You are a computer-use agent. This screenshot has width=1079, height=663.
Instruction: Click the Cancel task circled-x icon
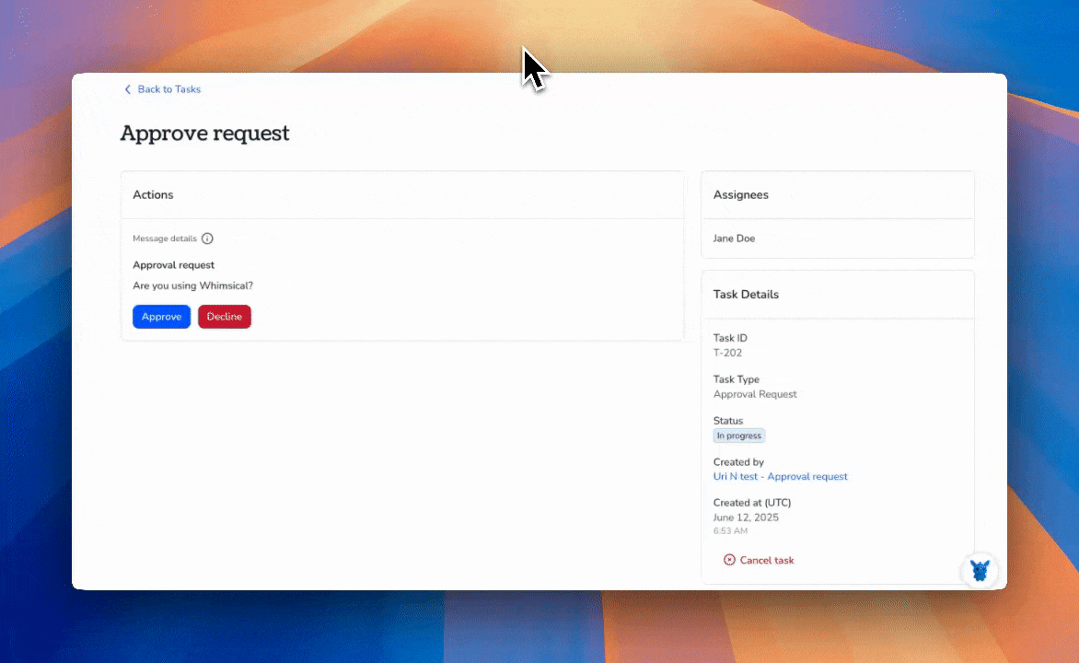point(729,561)
